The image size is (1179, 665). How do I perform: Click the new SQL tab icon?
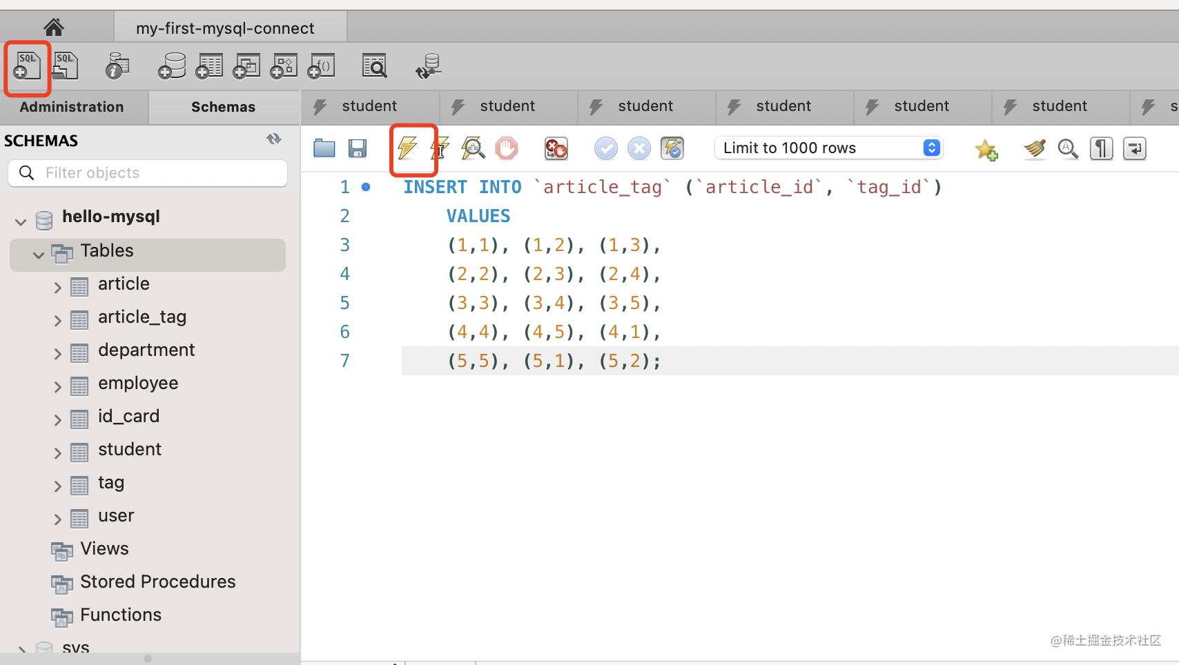point(28,66)
